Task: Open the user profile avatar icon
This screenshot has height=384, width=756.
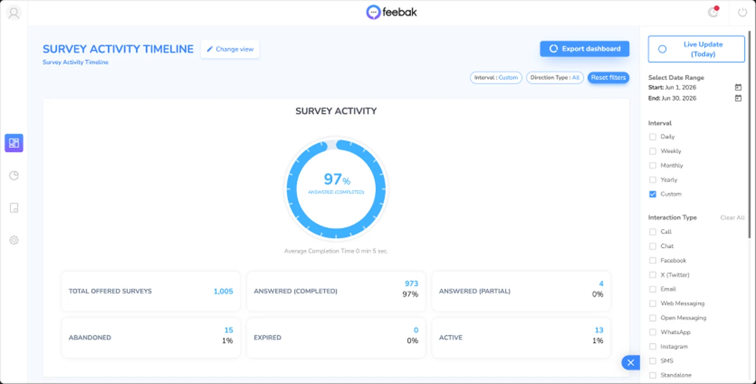Action: [x=14, y=13]
